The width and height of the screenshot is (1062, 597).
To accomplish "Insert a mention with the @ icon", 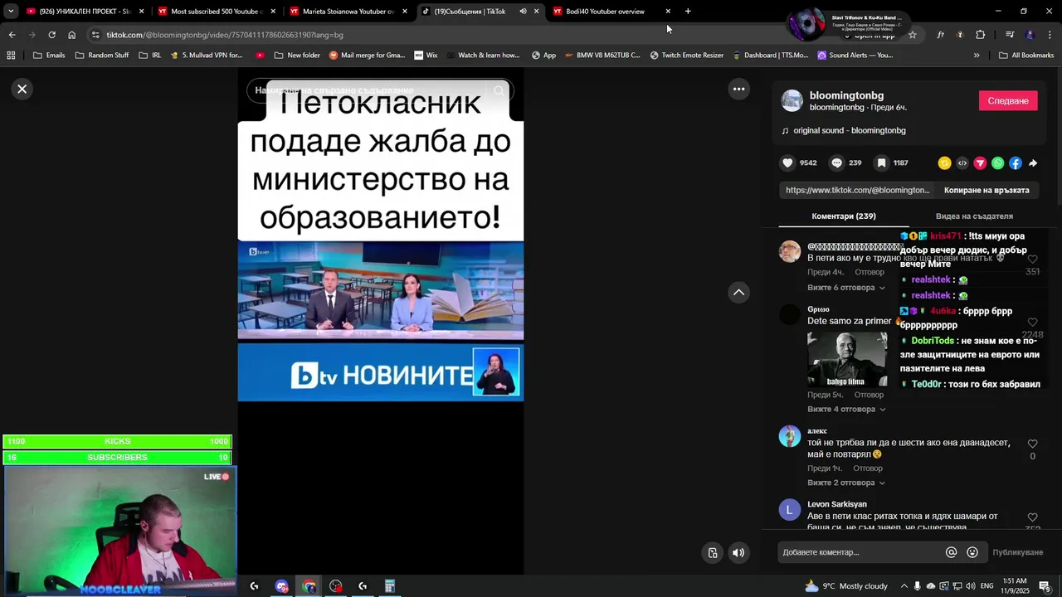I will coord(952,552).
